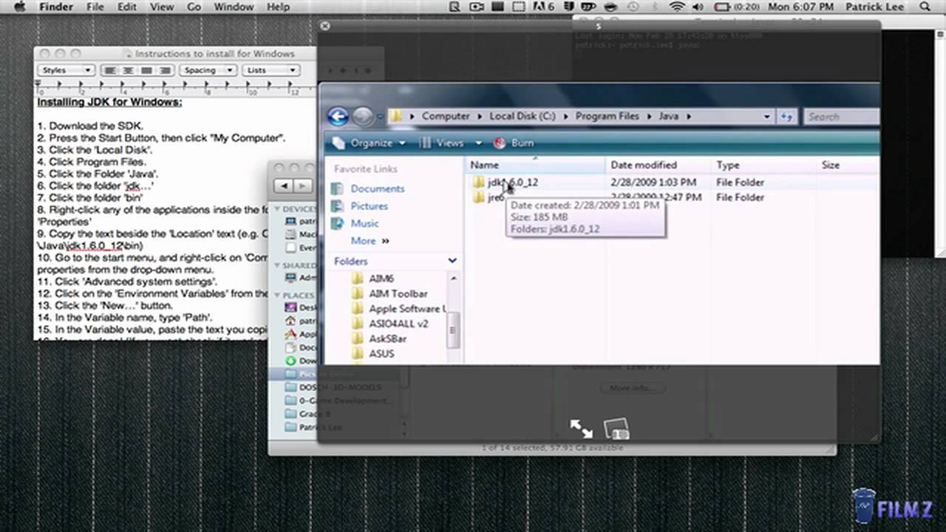Open recent pages arrow beside forward button
Viewport: 946px width, 532px height.
(380, 117)
